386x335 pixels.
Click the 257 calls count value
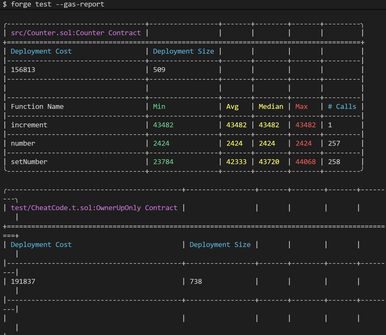tap(334, 144)
